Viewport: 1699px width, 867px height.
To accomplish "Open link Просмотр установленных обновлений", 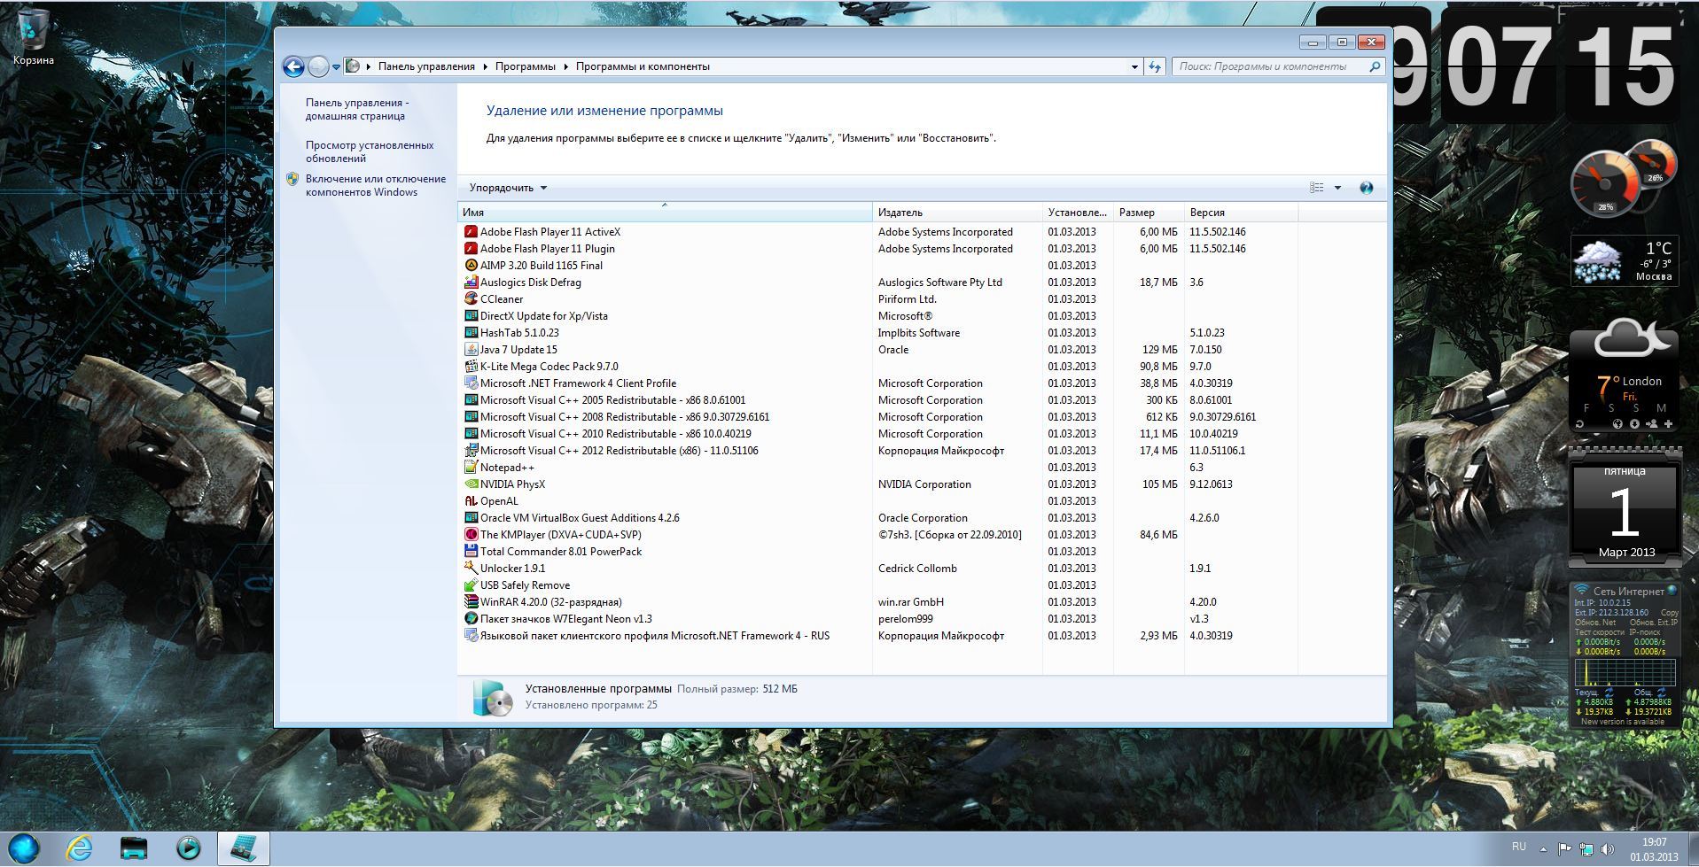I will (370, 151).
